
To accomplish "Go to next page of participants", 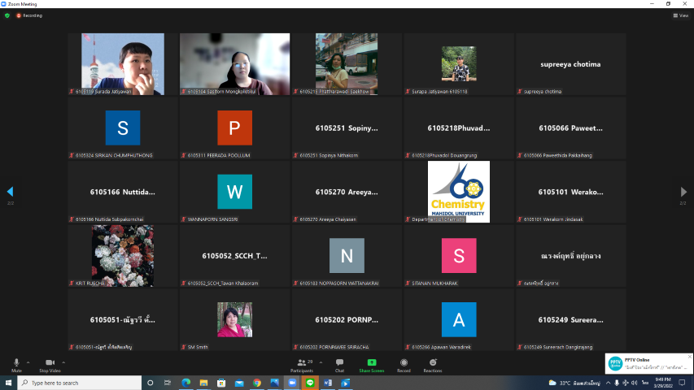I will tap(683, 192).
